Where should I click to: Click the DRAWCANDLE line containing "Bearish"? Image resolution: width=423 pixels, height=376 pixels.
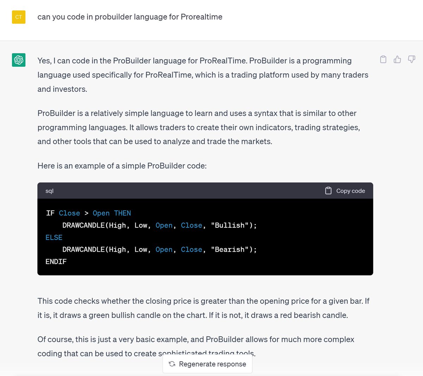pyautogui.click(x=160, y=250)
